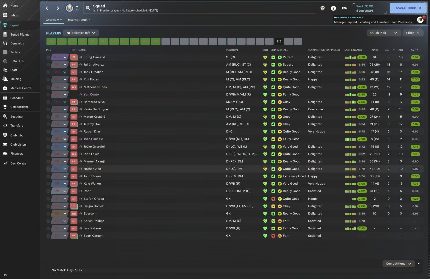Open Tactics in the sidebar
The height and width of the screenshot is (279, 430).
[19, 52]
